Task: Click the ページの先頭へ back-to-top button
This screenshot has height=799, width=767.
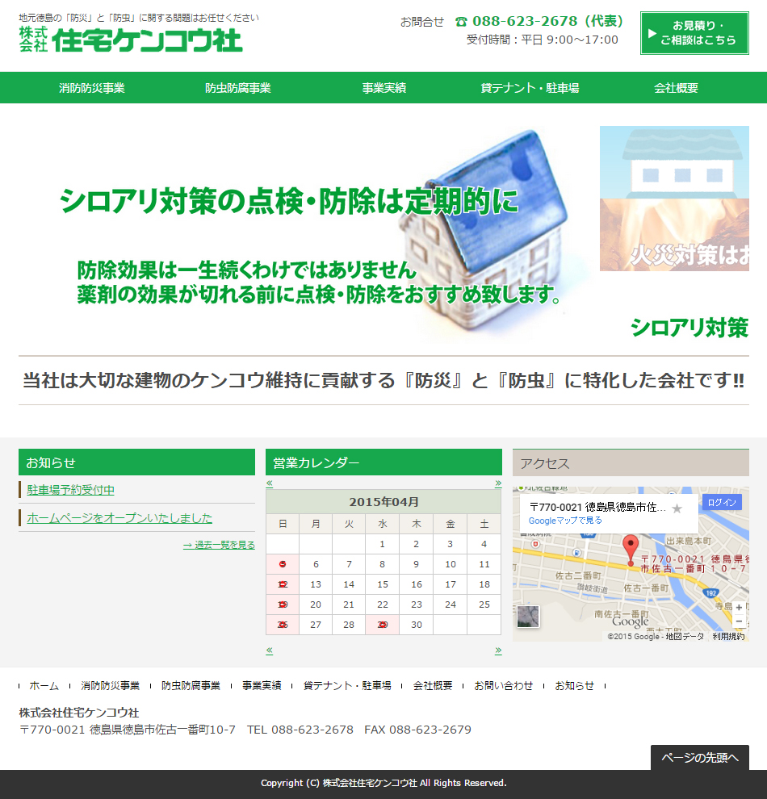Action: pyautogui.click(x=699, y=757)
